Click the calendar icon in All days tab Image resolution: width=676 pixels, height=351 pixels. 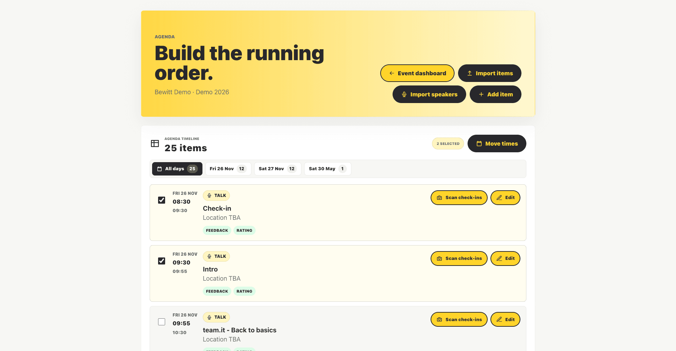(159, 169)
